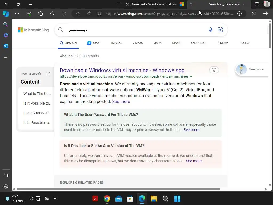Add this page to favorites star
This screenshot has height=205, width=273.
click(78, 14)
